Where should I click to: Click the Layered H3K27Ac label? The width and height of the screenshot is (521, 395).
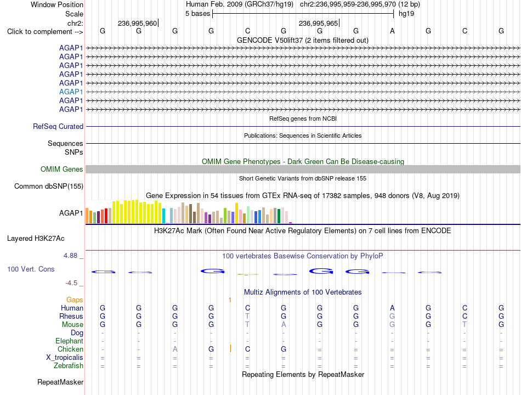point(36,239)
